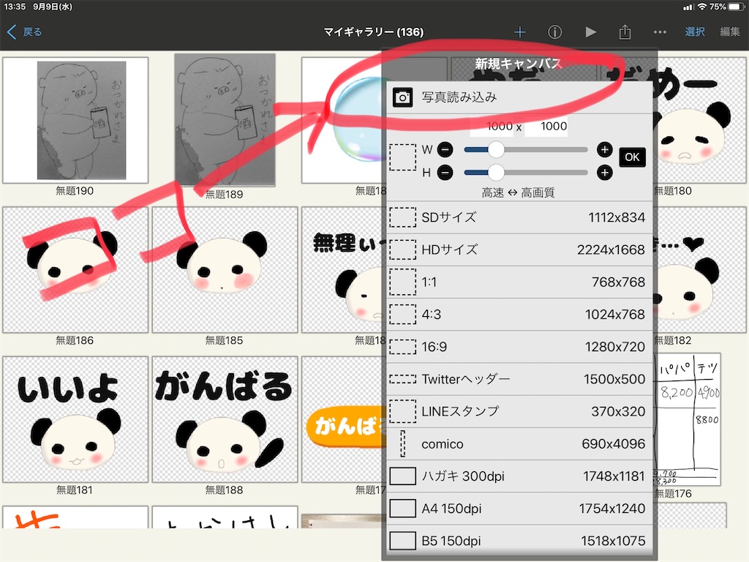
Task: Increase width with the W plus button
Action: [x=604, y=149]
